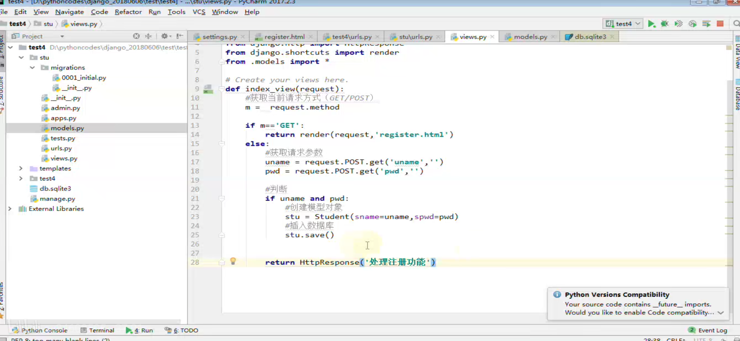Click Hide Project panel icon
Image resolution: width=740 pixels, height=341 pixels.
180,36
